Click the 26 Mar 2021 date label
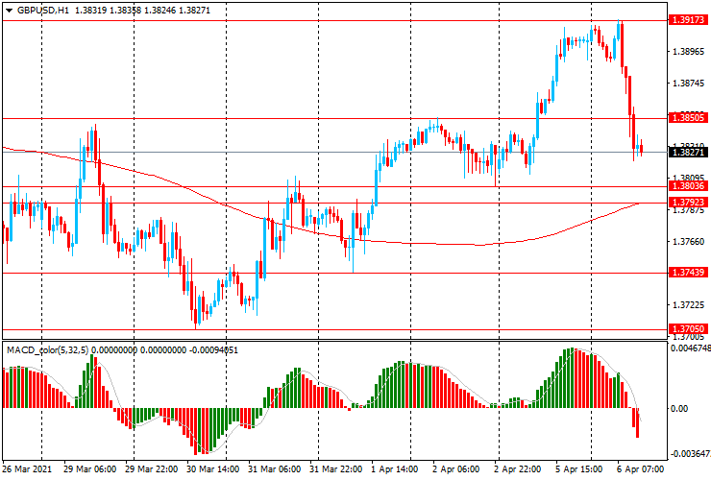 click(x=27, y=468)
